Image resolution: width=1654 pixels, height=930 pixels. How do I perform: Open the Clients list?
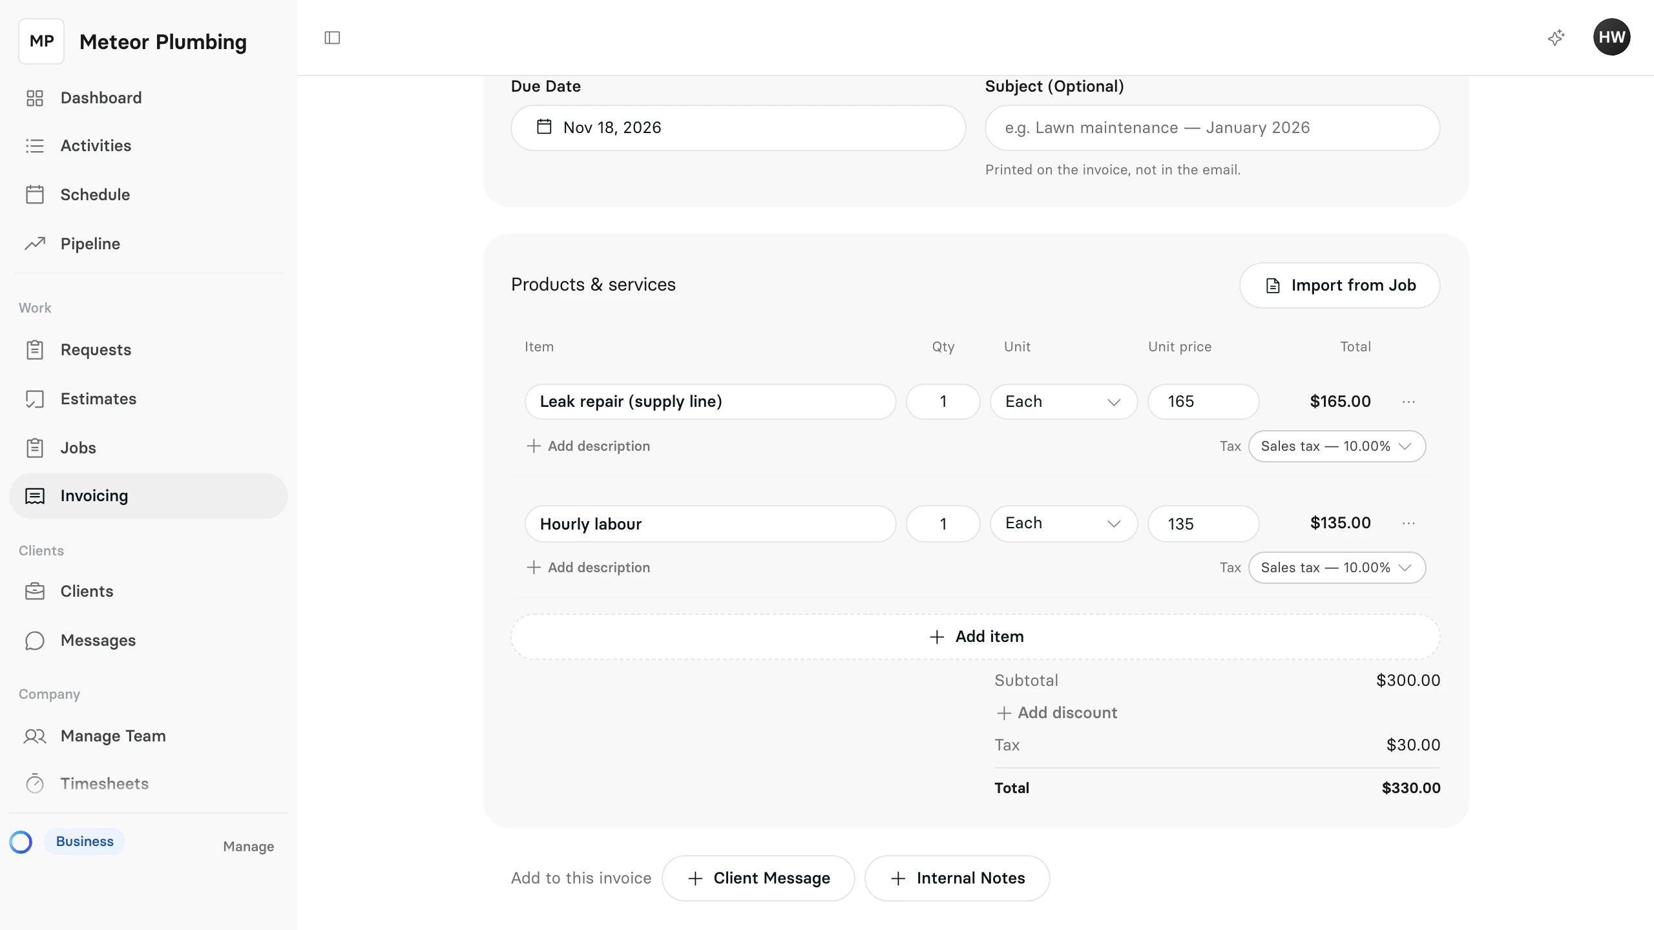[x=148, y=592]
